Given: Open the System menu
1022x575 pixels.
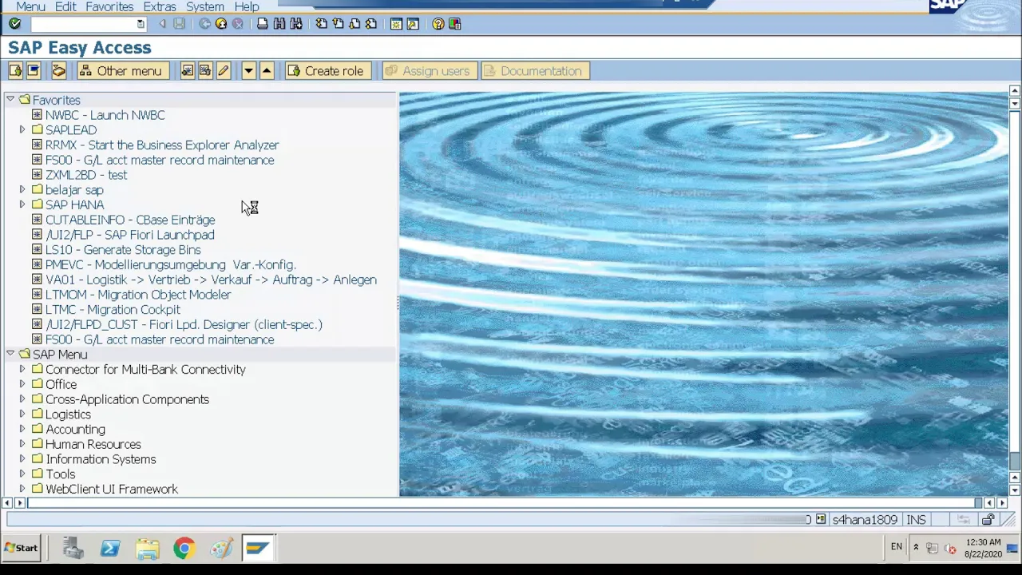Looking at the screenshot, I should (205, 6).
